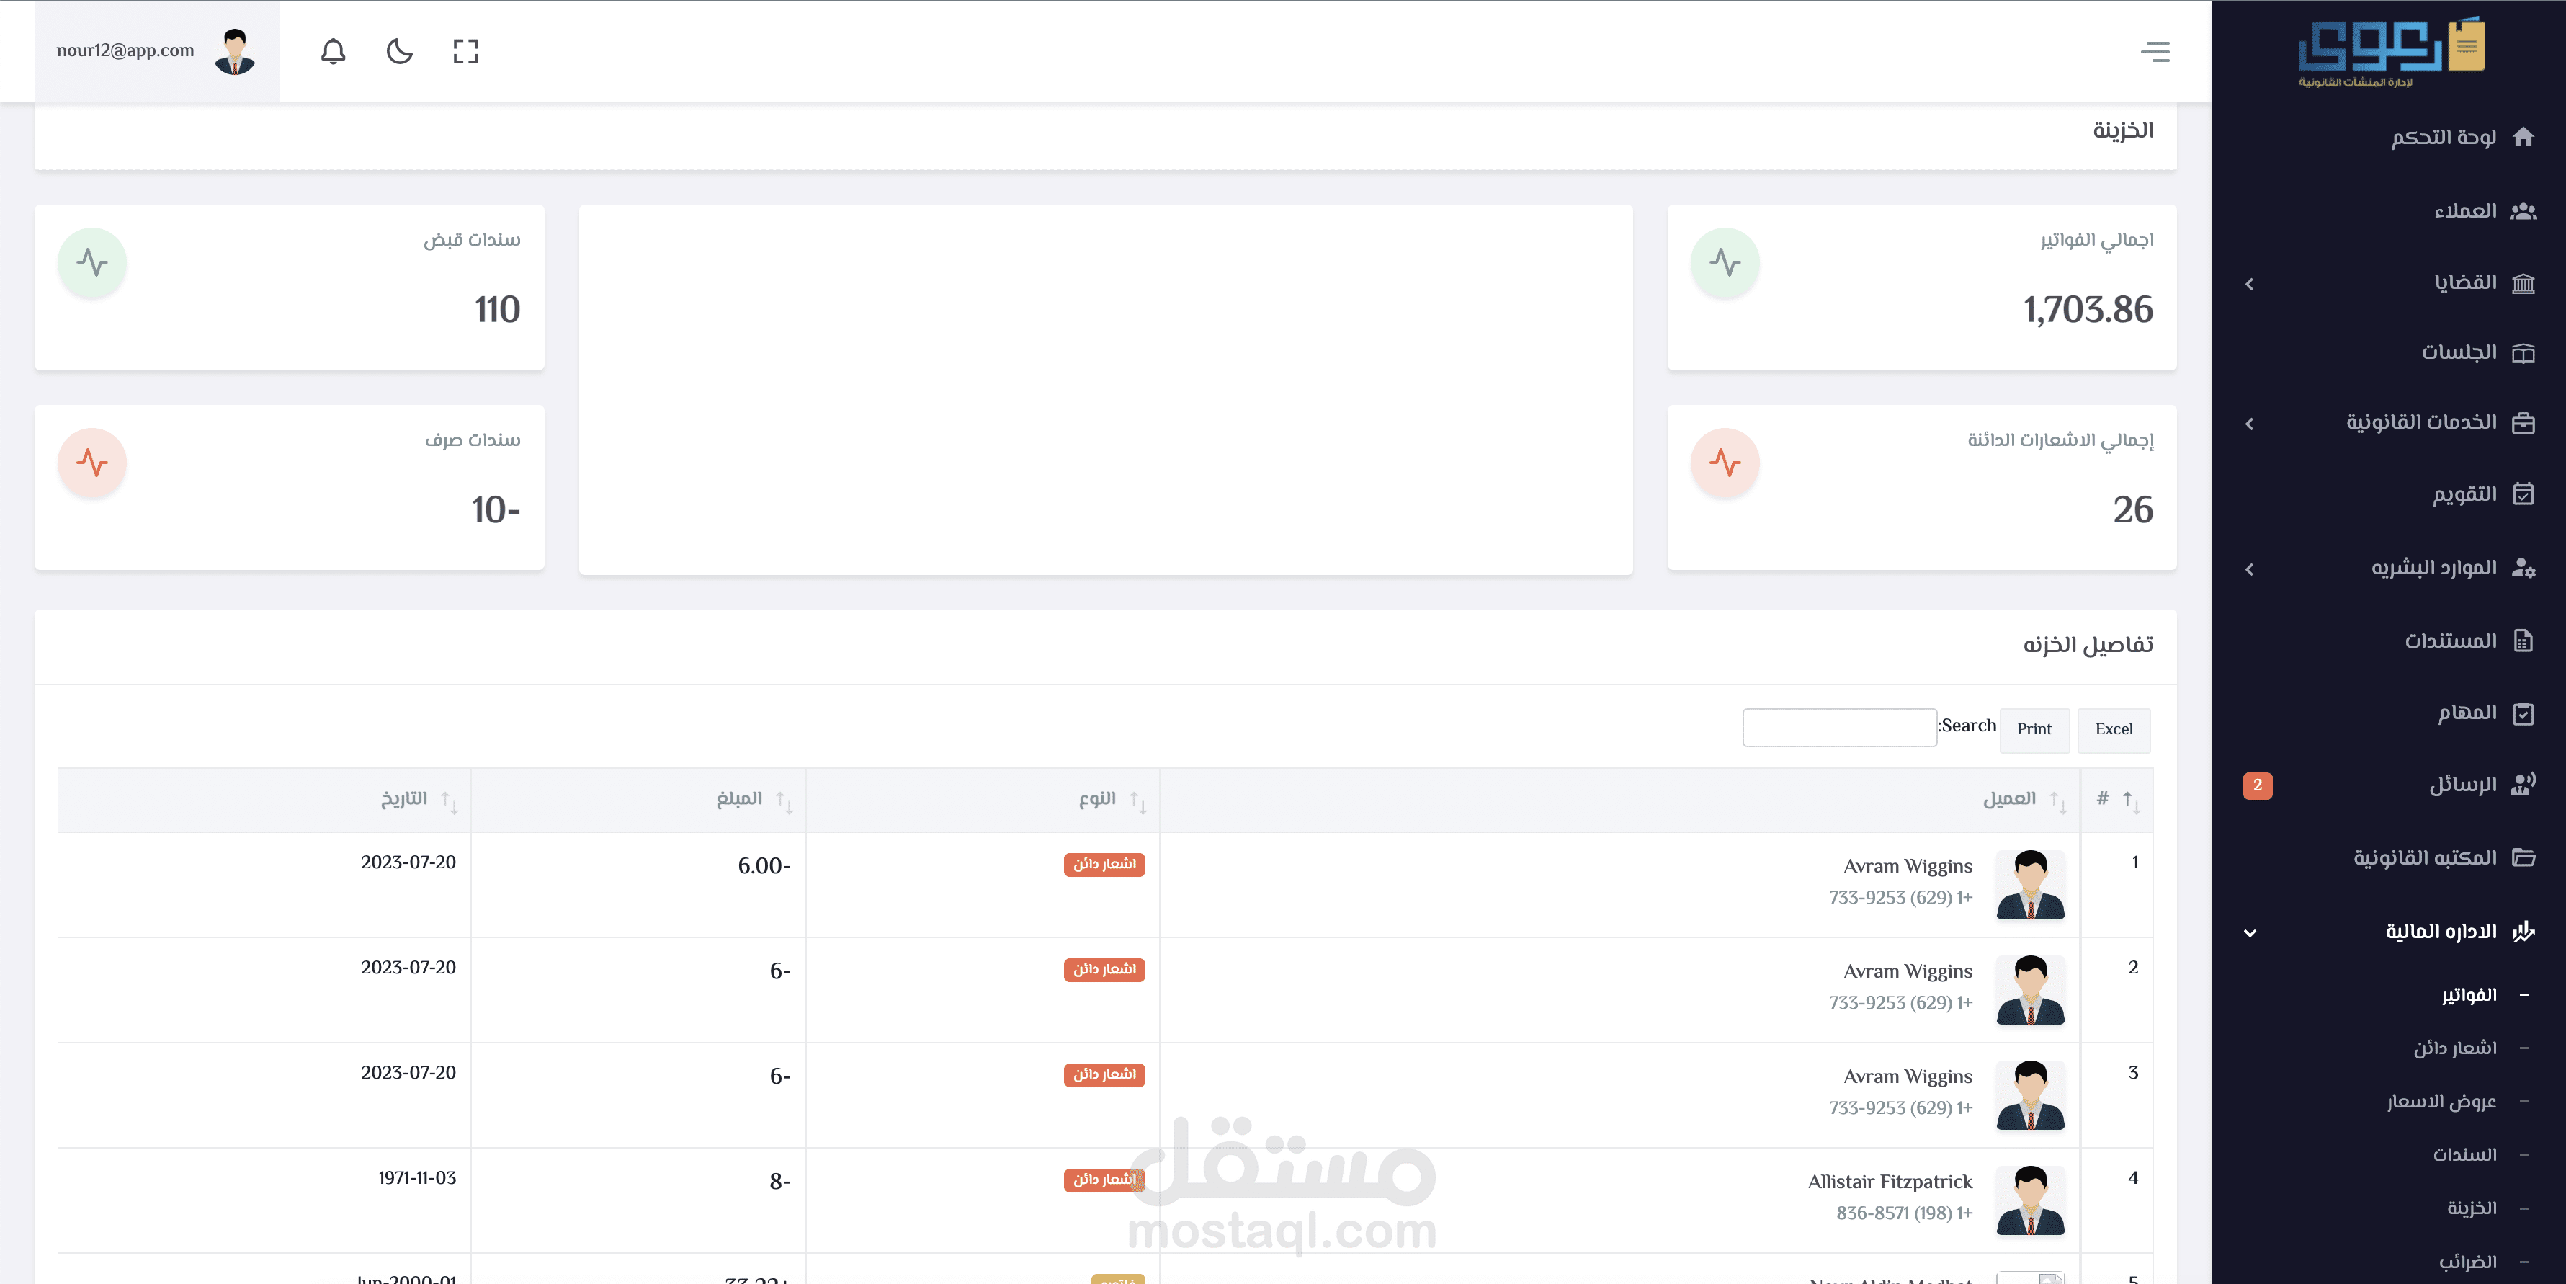Click the table Search input field

tap(1839, 727)
